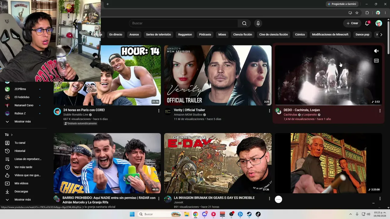This screenshot has height=219, width=390.
Task: Open the Chrome three-dot menu
Action: 385,13
